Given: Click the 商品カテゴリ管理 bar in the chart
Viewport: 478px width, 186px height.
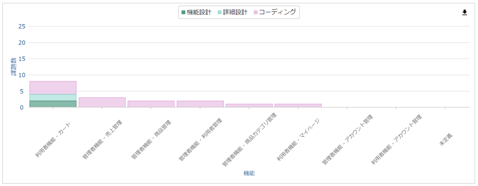Looking at the screenshot, I should 249,106.
